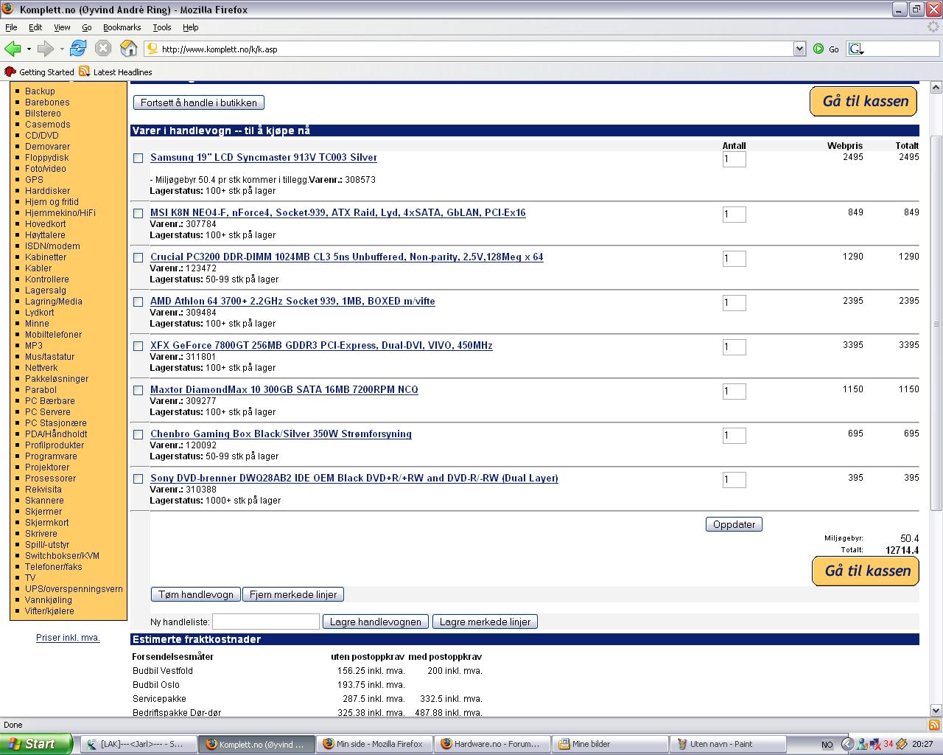Click Lagre handlevognen button
Viewport: 943px width, 755px height.
point(376,622)
